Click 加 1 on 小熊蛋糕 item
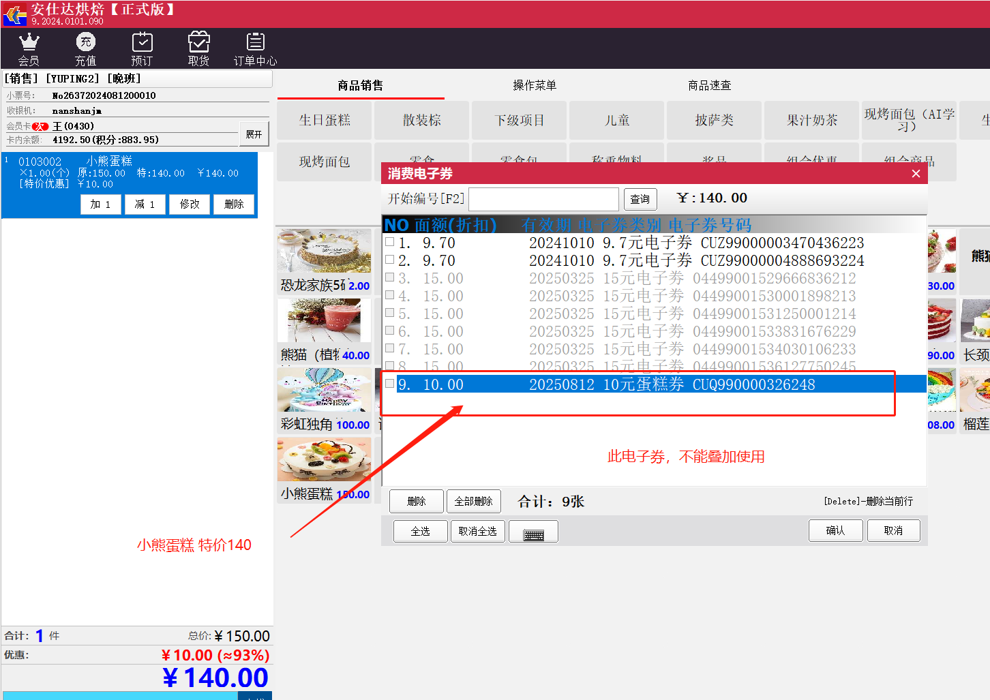This screenshot has height=700, width=990. (x=101, y=204)
